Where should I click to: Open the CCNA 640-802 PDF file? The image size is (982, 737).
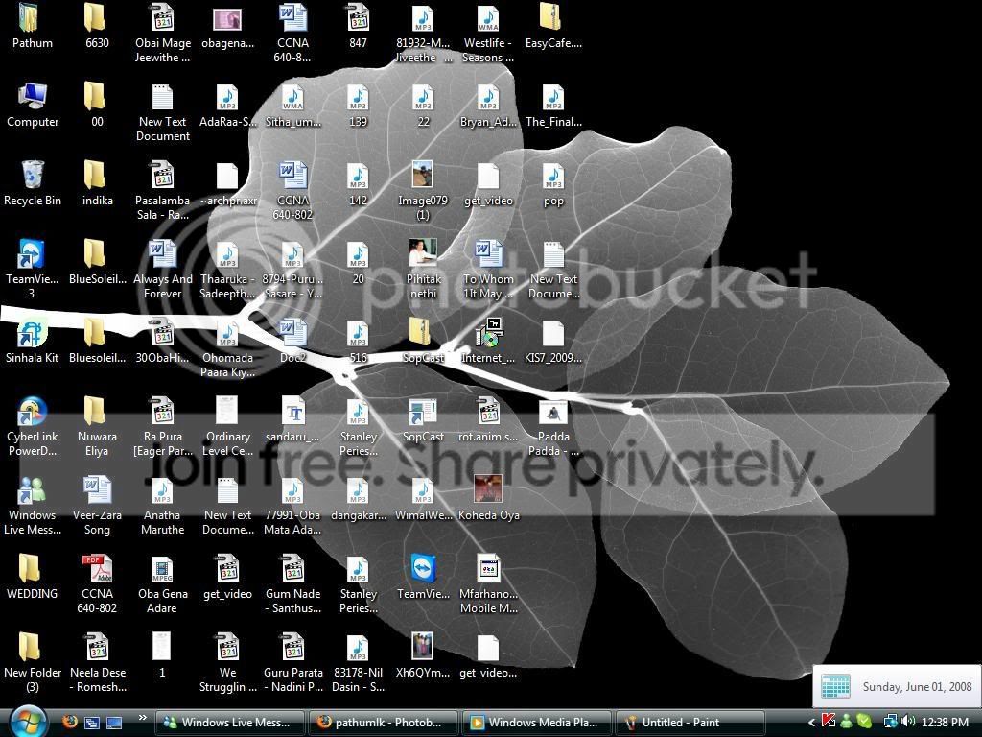click(97, 568)
